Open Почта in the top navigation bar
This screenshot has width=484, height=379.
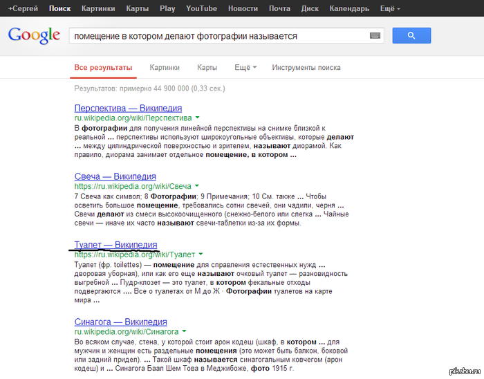[x=280, y=8]
